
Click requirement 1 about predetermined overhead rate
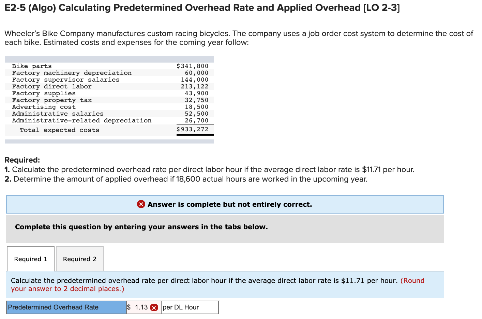(210, 169)
